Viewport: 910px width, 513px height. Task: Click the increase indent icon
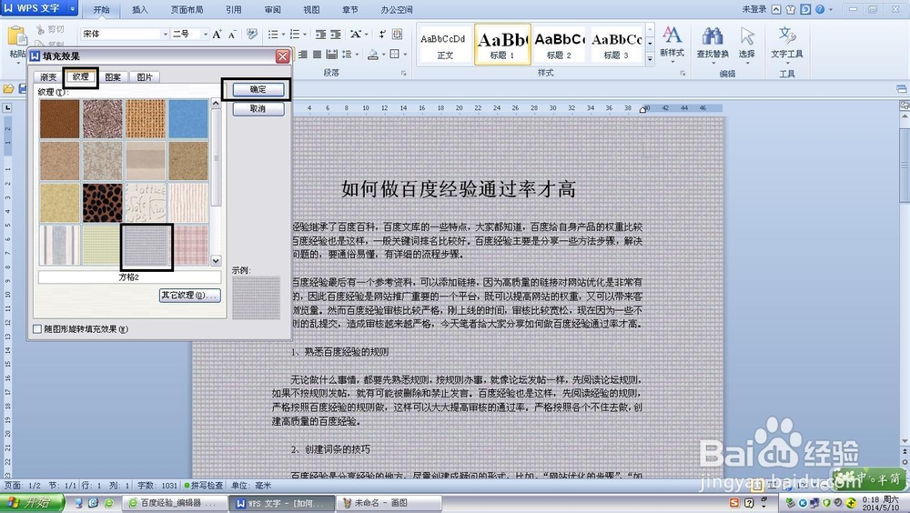336,35
